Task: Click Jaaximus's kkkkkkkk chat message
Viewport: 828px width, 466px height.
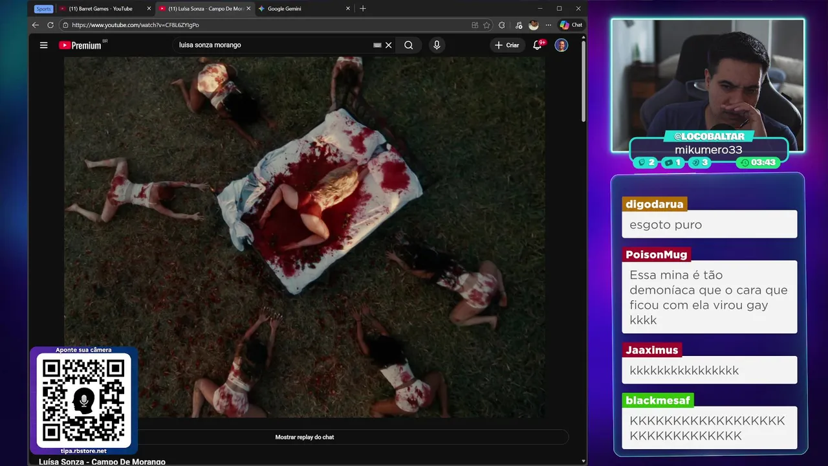Action: [684, 371]
